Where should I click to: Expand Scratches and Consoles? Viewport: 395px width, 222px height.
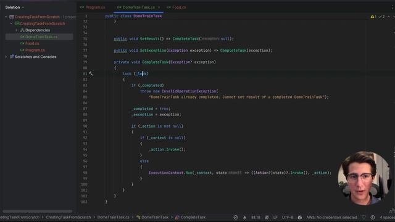(x=6, y=57)
